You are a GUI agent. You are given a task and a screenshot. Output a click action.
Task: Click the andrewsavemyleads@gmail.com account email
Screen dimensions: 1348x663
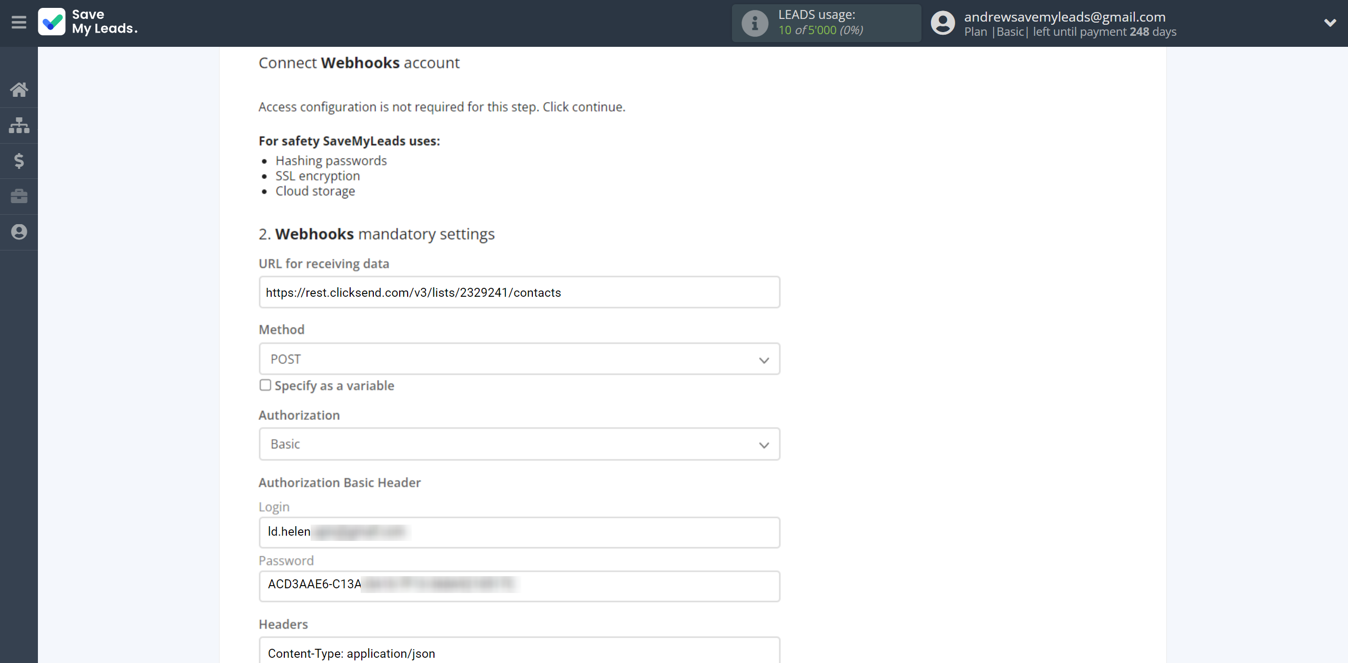1065,17
